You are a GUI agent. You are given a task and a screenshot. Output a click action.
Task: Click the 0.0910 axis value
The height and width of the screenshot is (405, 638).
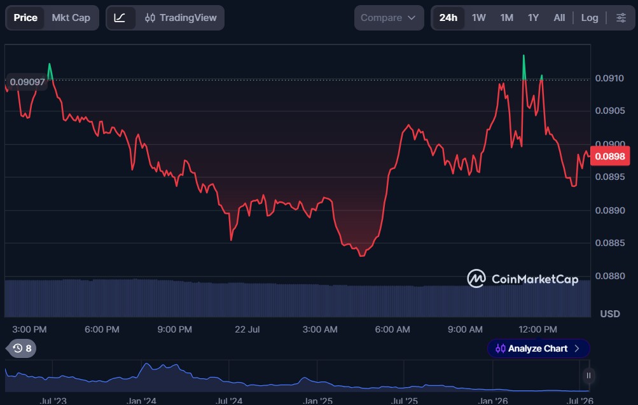click(x=609, y=78)
